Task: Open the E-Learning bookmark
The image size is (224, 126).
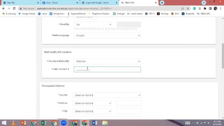Action: point(9,14)
